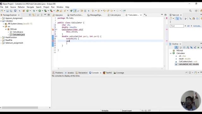The height and width of the screenshot is (114, 202).
Task: Click the green Run button in toolbar
Action: pos(40,11)
